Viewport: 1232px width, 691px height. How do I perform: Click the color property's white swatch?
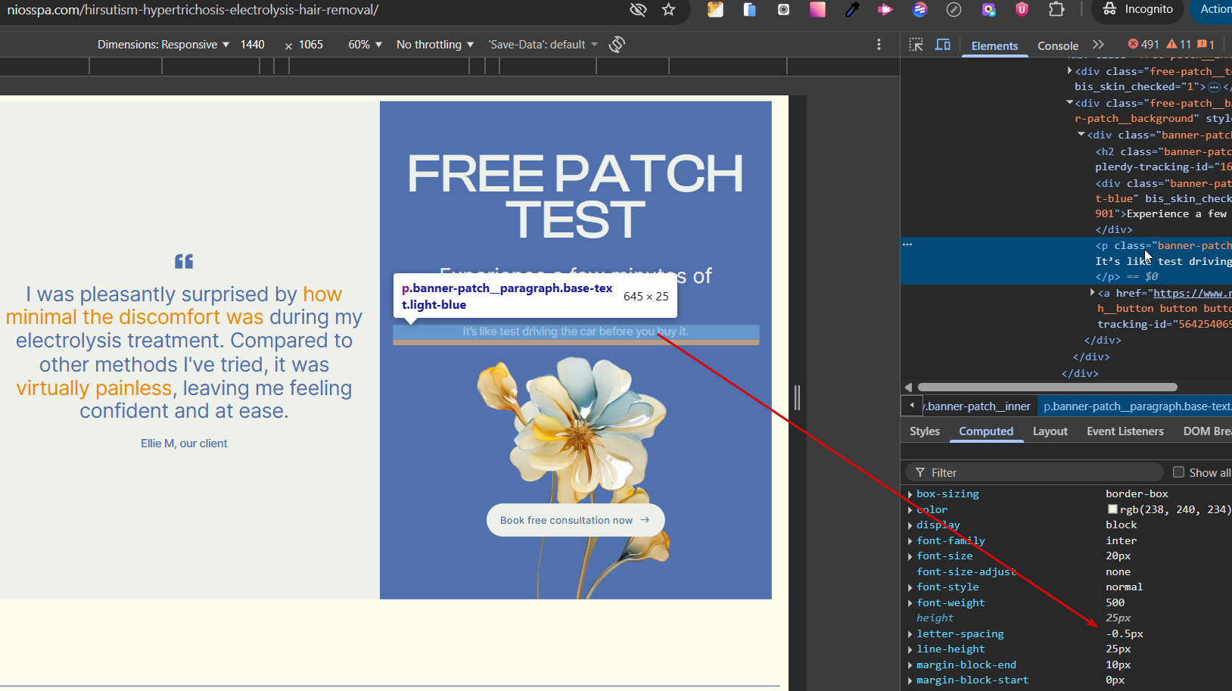pos(1112,509)
